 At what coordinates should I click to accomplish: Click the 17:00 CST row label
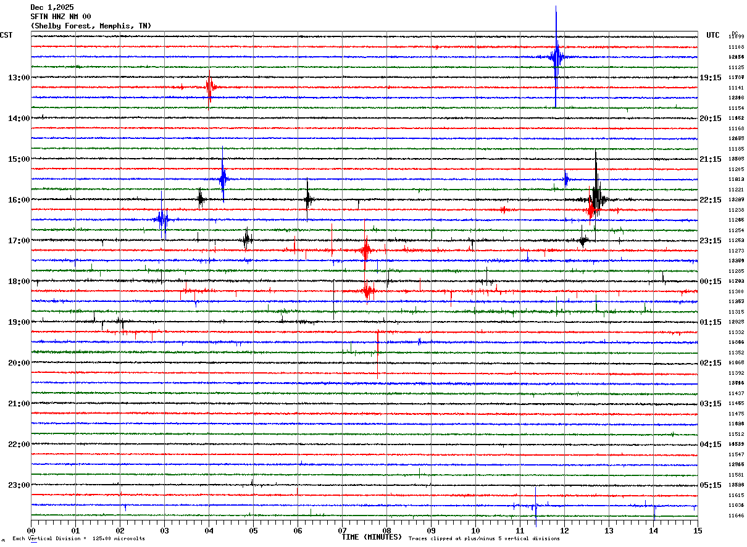[19, 241]
